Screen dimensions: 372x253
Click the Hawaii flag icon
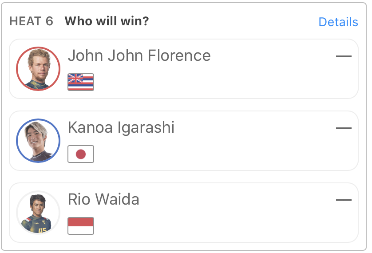pyautogui.click(x=81, y=82)
